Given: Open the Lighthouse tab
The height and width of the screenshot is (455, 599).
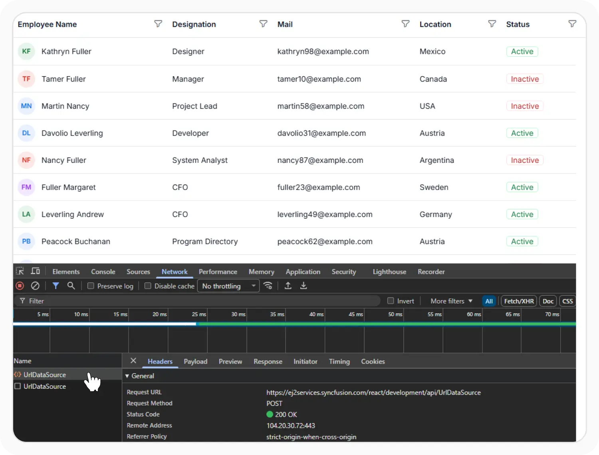Looking at the screenshot, I should pyautogui.click(x=389, y=272).
